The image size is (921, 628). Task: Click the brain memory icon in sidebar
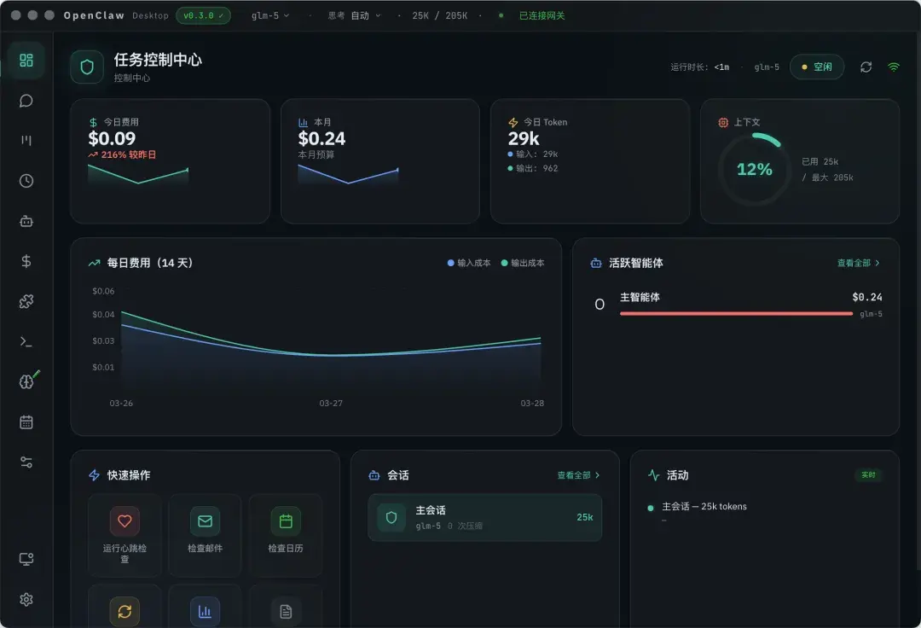click(26, 381)
